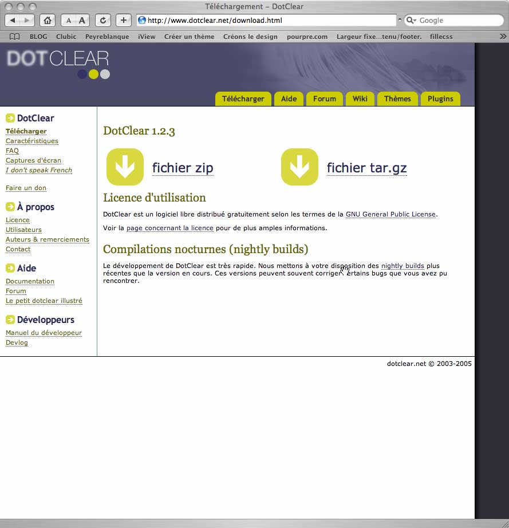The width and height of the screenshot is (509, 528).
Task: Open the FAQ sidebar link
Action: coord(12,151)
